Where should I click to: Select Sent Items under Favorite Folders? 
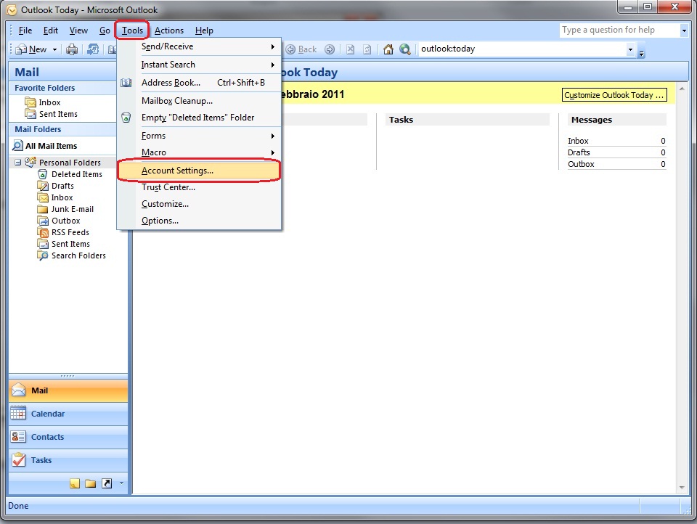tap(58, 114)
